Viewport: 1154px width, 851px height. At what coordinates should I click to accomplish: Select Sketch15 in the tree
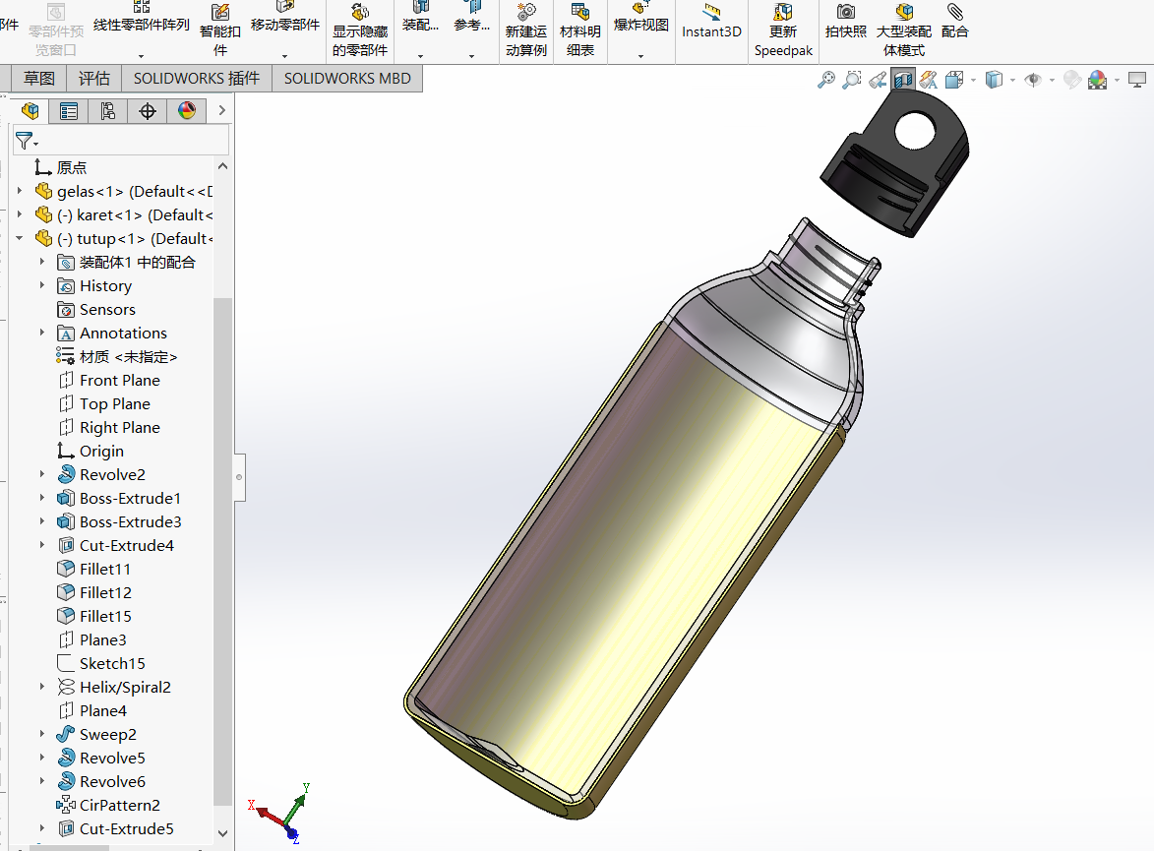click(x=101, y=663)
